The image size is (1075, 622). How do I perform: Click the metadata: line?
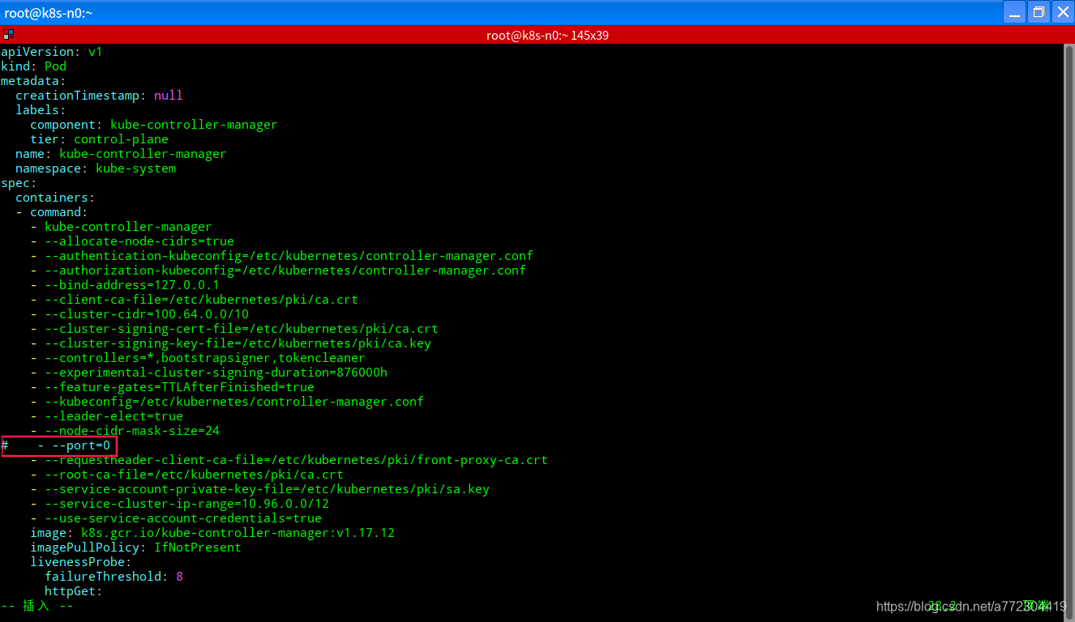33,80
